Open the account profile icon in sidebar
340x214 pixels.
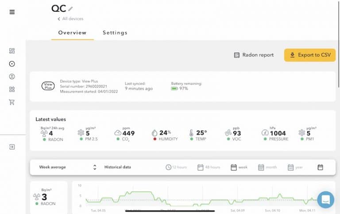click(x=12, y=77)
